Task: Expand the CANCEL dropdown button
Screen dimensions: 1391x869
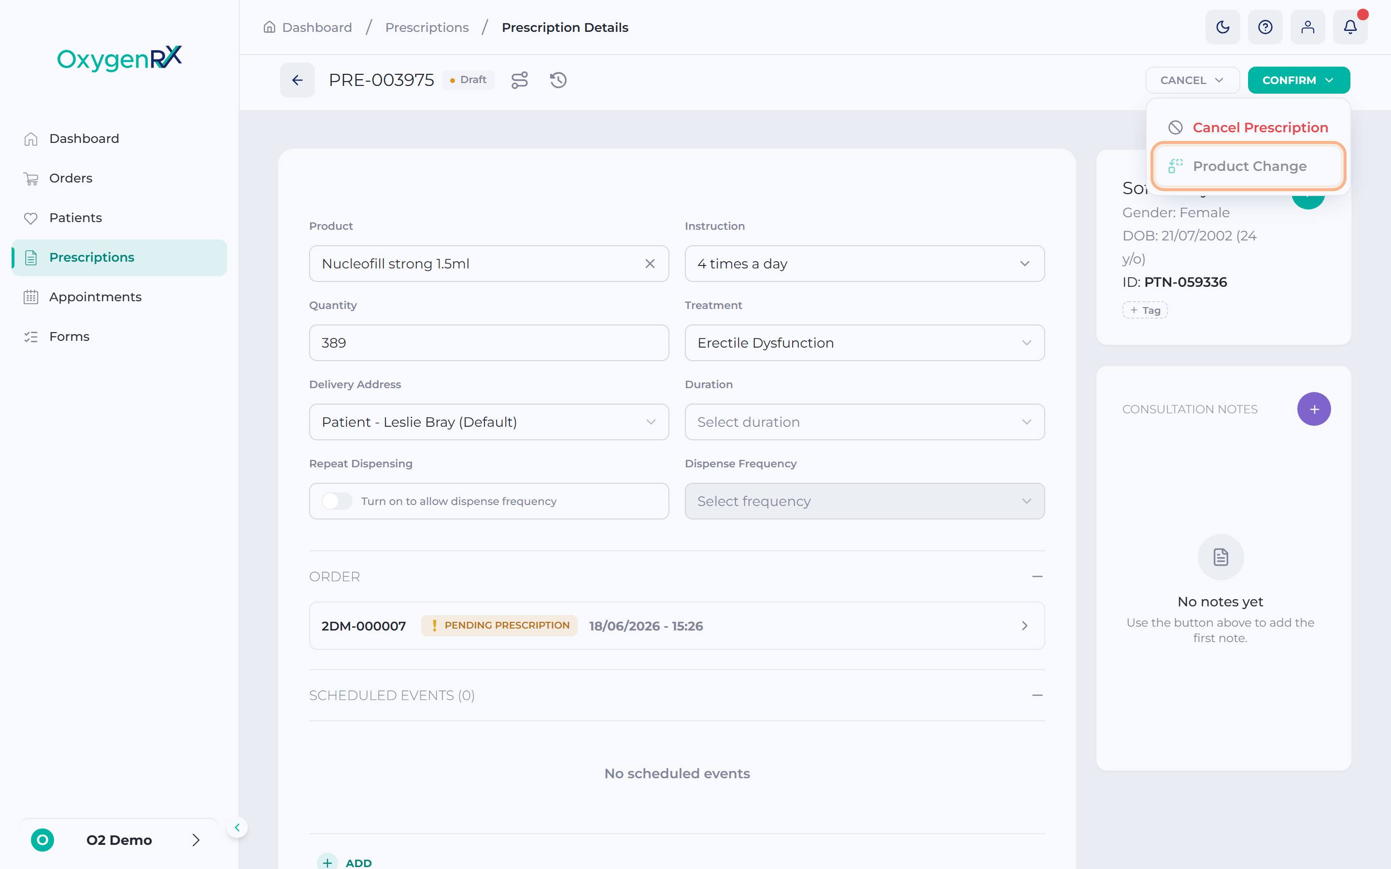Action: (1192, 80)
